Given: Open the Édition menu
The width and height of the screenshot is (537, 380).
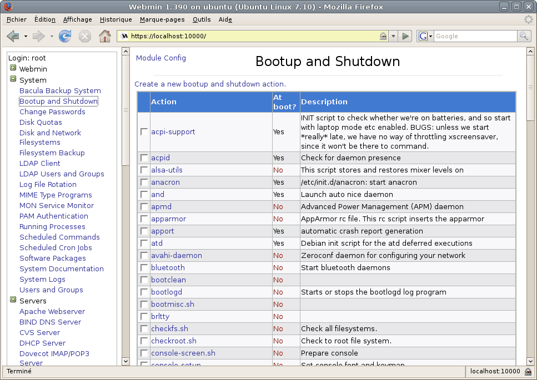Looking at the screenshot, I should coord(45,19).
